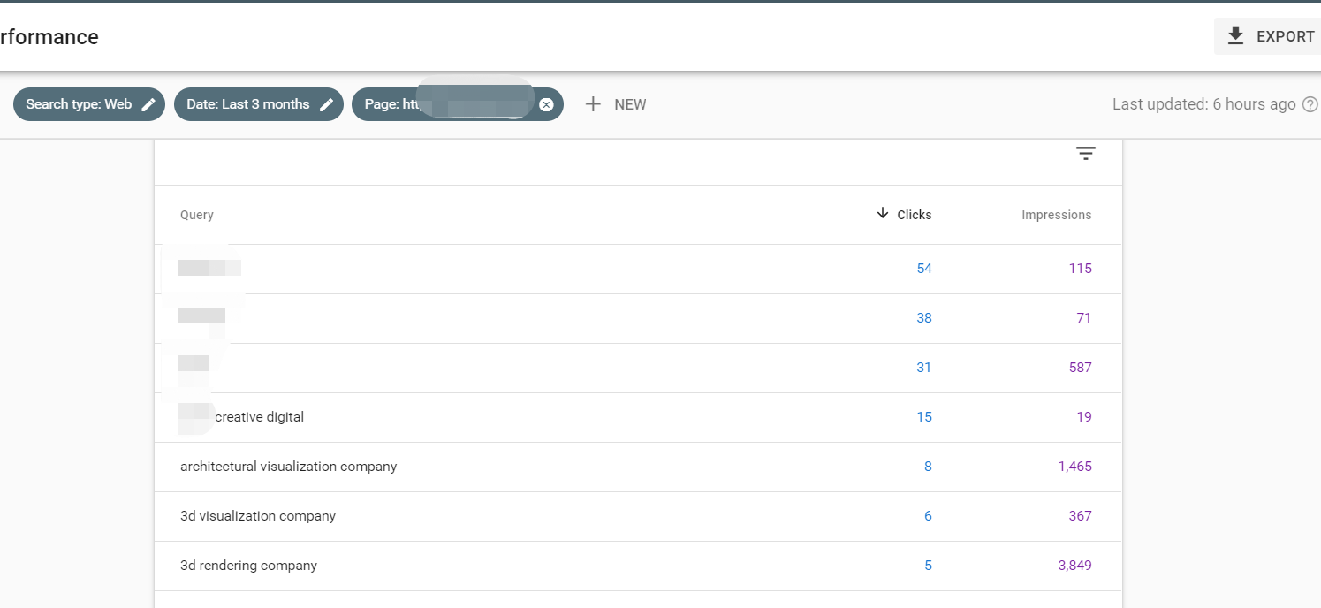Click the 3,849 impressions value
This screenshot has height=608, width=1321.
click(x=1075, y=566)
